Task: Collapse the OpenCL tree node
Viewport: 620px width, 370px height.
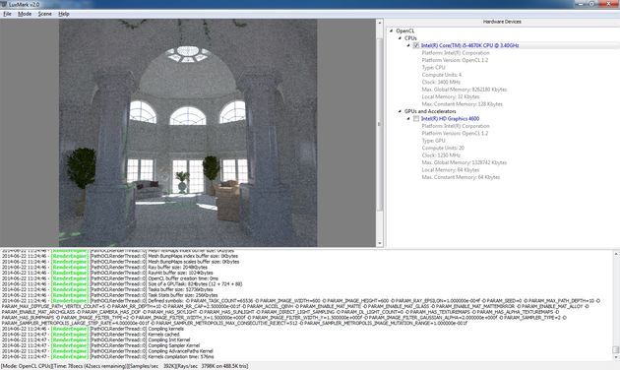Action: click(x=392, y=31)
